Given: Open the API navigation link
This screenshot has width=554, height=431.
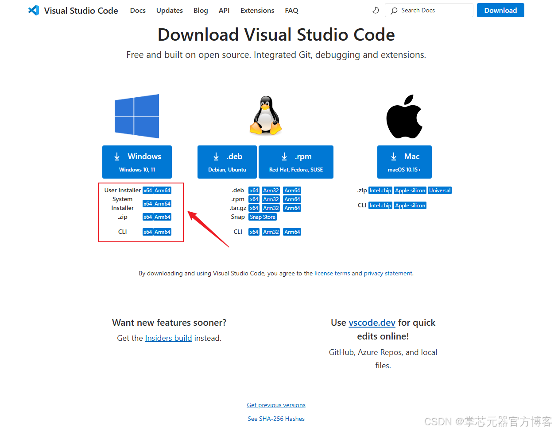Looking at the screenshot, I should click(x=224, y=10).
